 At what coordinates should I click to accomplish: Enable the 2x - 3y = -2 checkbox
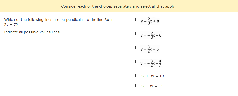[x=137, y=86]
